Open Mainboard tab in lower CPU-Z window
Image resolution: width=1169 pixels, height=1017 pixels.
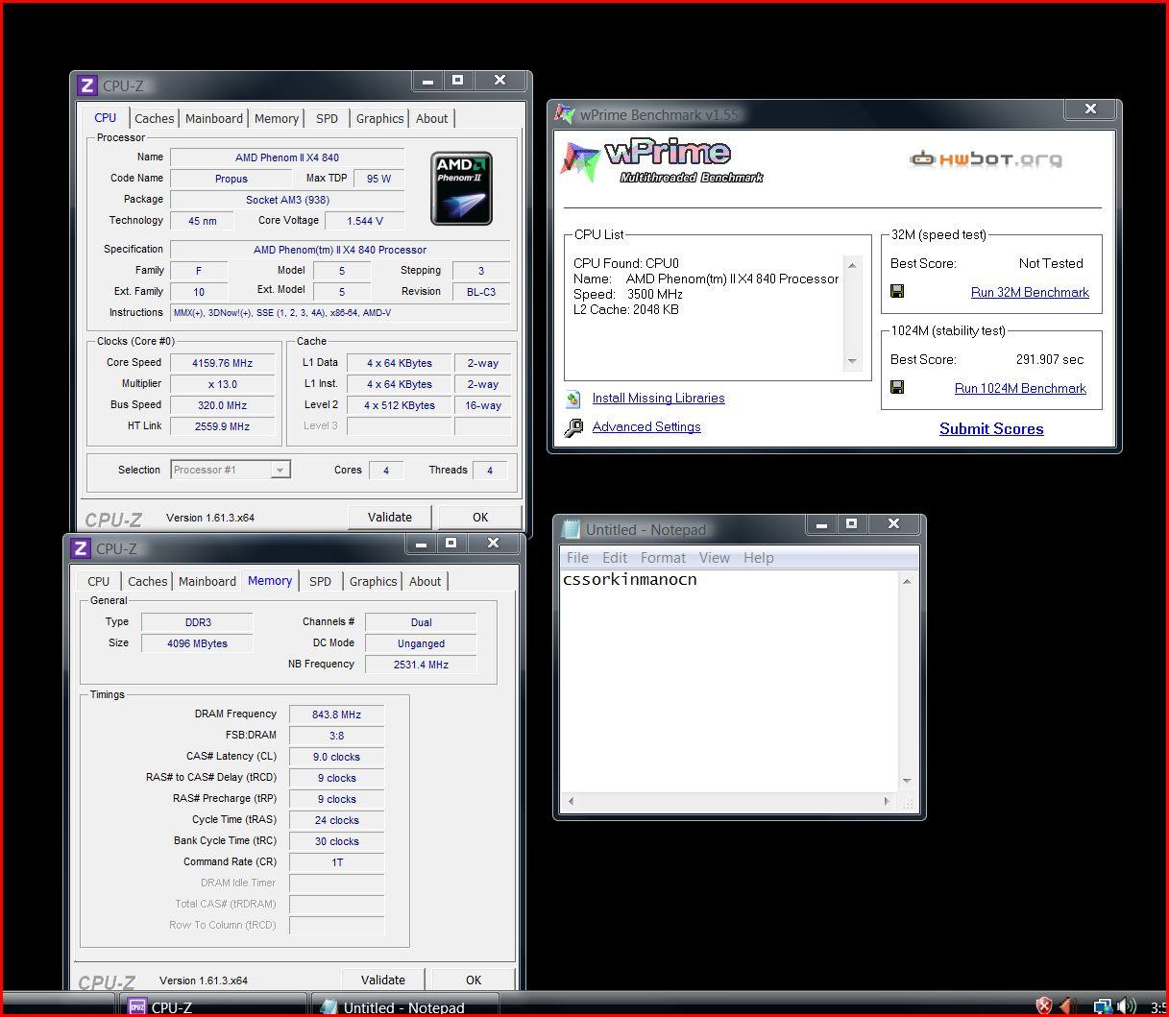pyautogui.click(x=207, y=582)
